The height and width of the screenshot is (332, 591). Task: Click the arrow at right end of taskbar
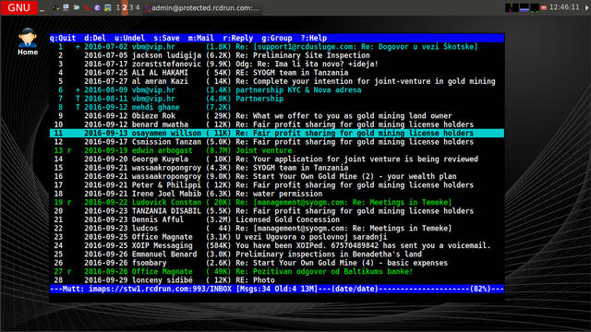(x=587, y=8)
